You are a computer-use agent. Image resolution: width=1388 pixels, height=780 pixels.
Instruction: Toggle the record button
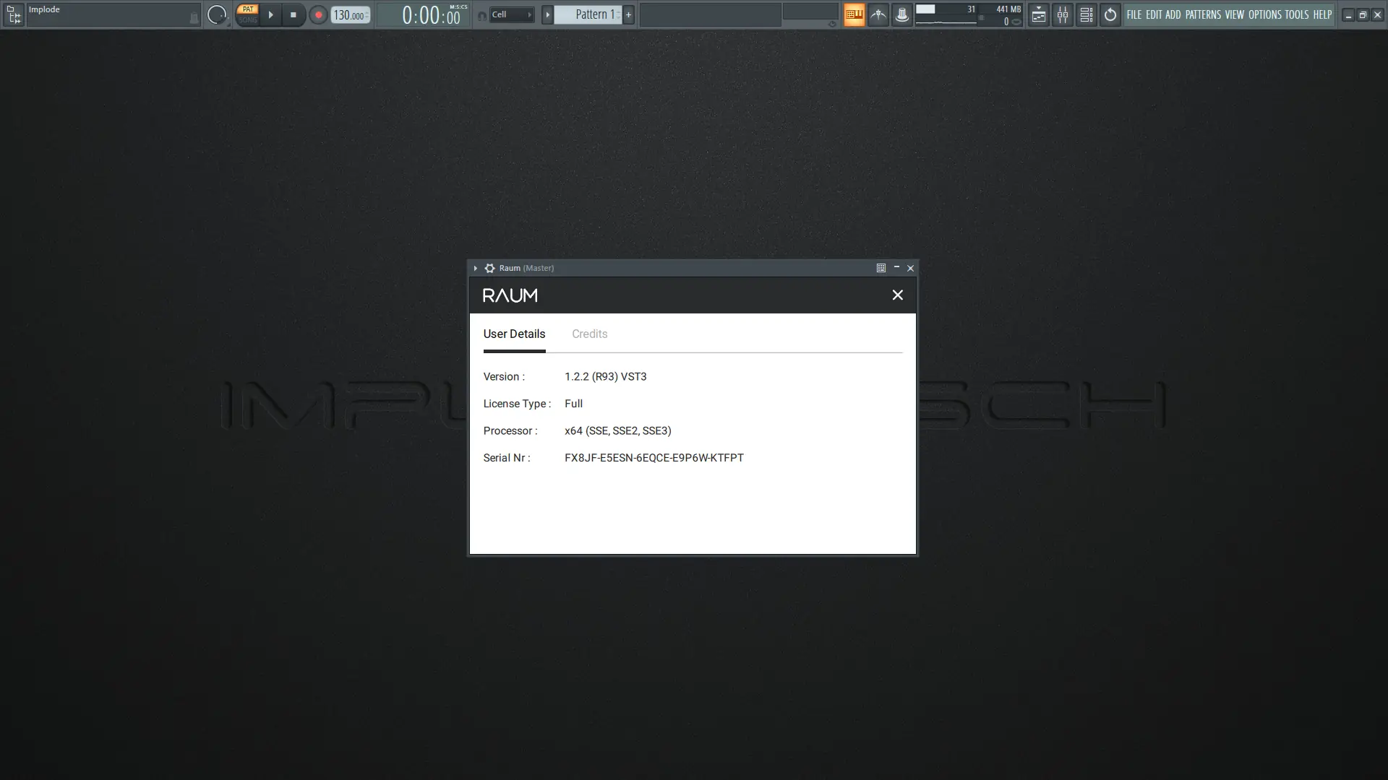[318, 14]
